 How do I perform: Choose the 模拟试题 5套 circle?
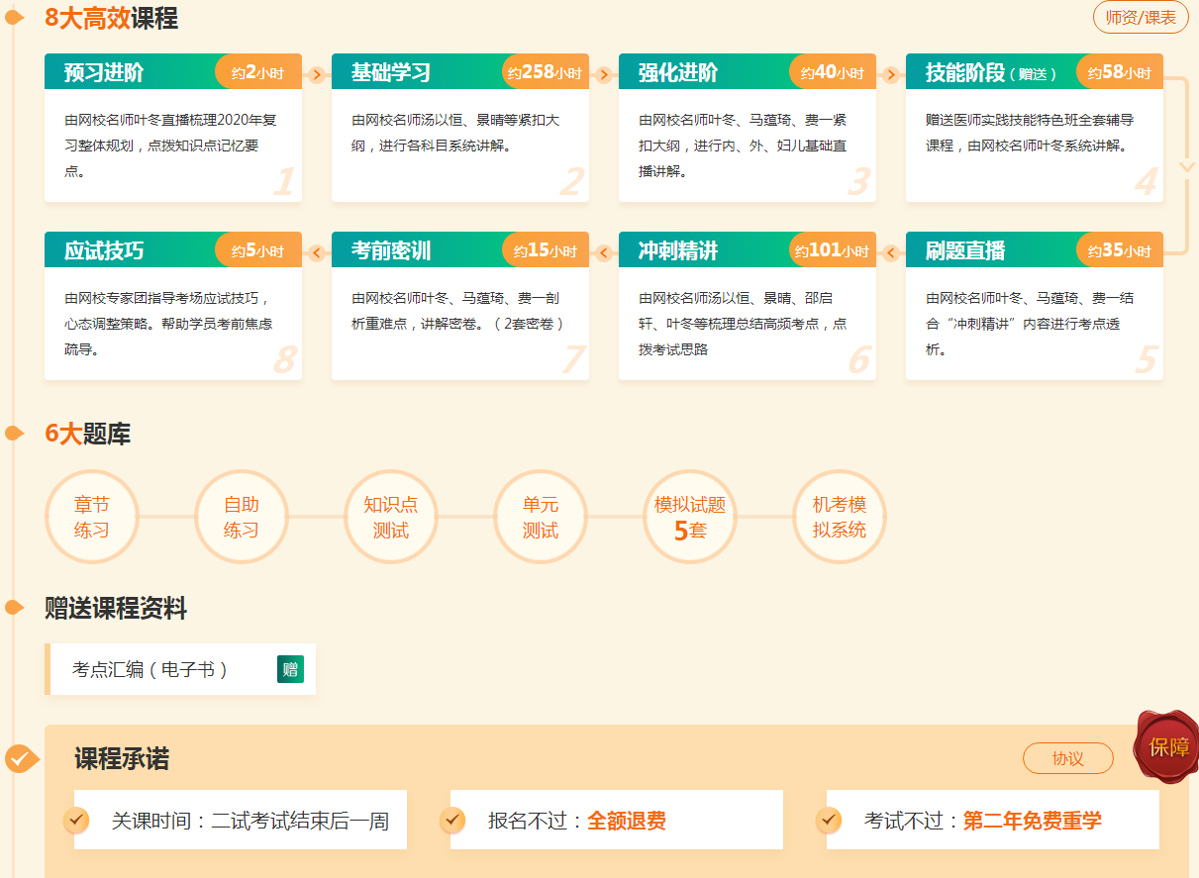click(689, 517)
